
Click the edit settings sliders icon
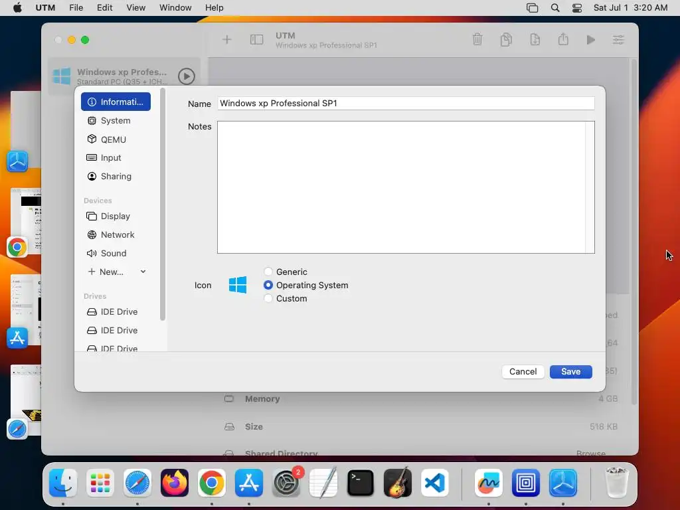pyautogui.click(x=618, y=40)
